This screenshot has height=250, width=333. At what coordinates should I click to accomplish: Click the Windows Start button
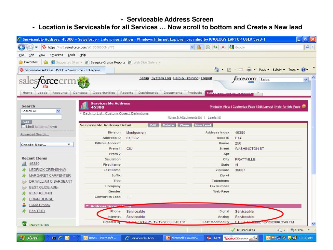coord(30,238)
